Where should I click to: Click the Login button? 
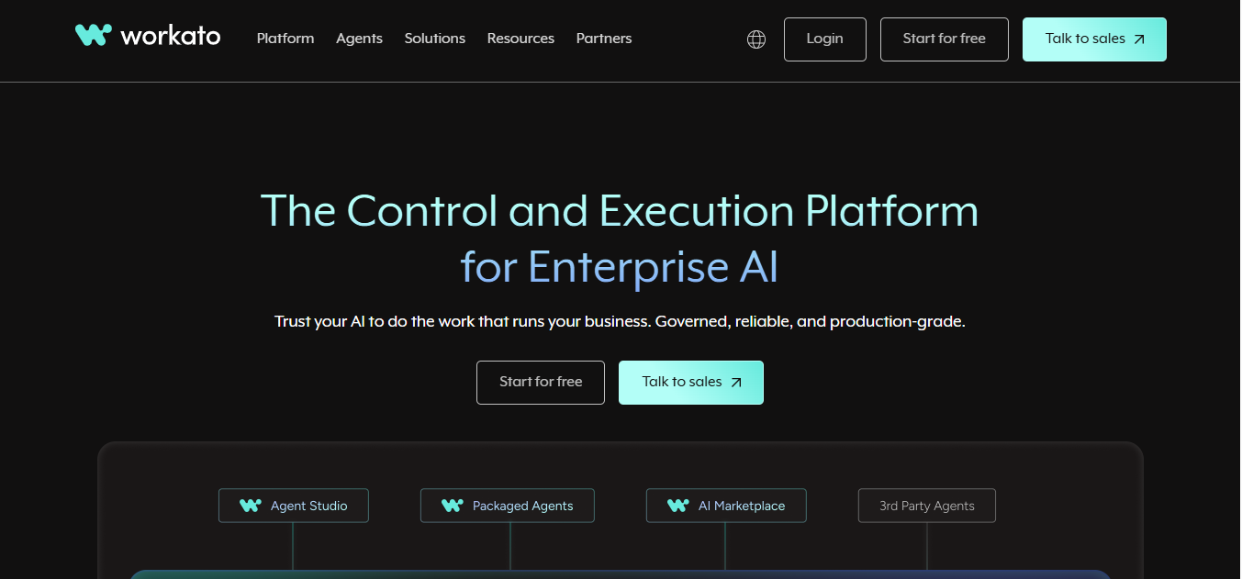tap(825, 39)
